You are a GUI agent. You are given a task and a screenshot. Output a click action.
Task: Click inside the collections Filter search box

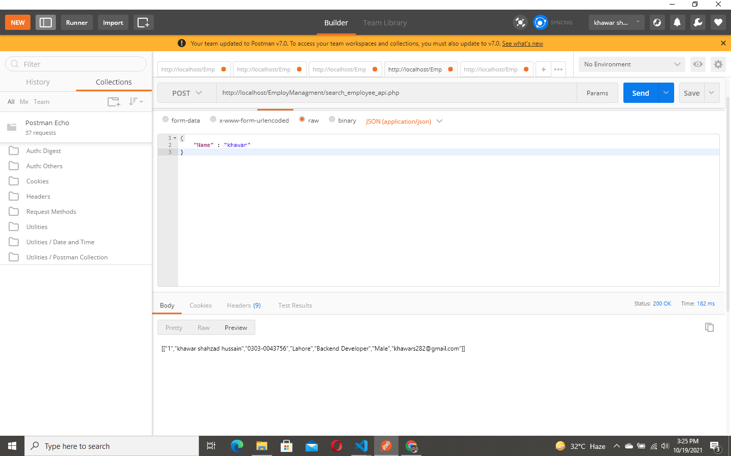(75, 64)
